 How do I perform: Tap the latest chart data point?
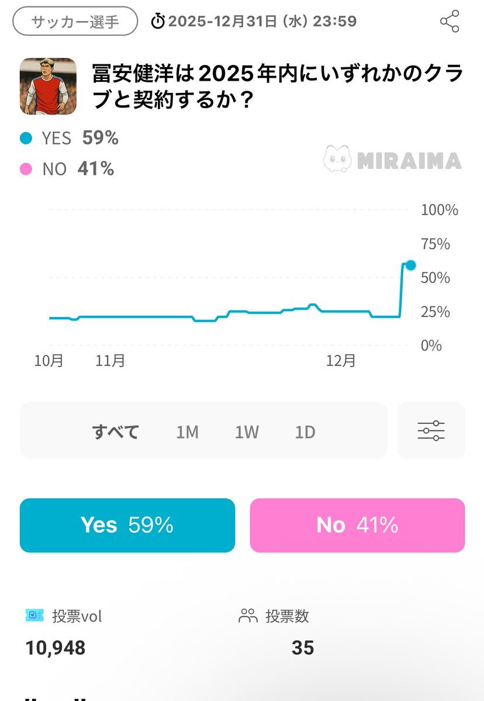click(x=410, y=265)
